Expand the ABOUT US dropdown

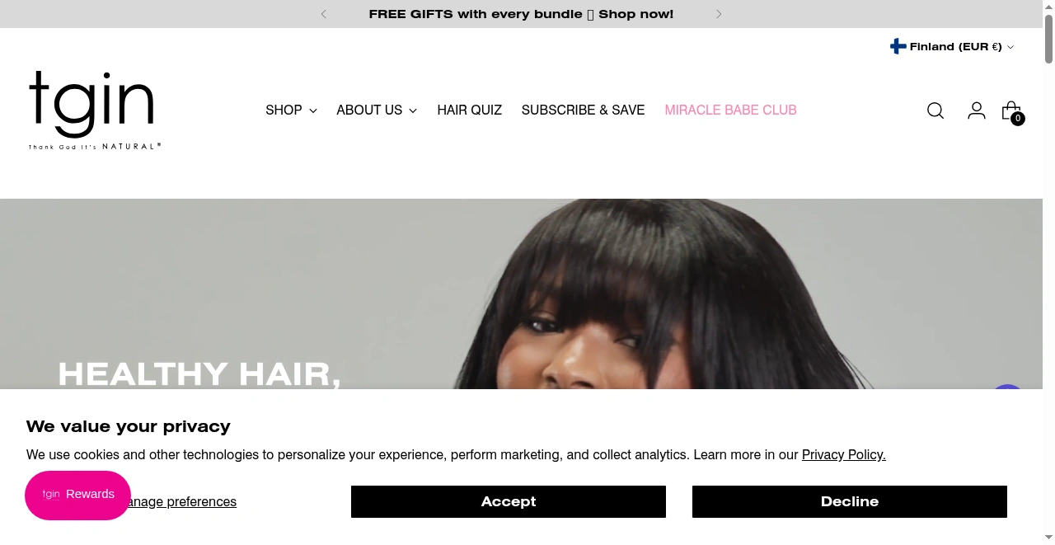pyautogui.click(x=377, y=110)
